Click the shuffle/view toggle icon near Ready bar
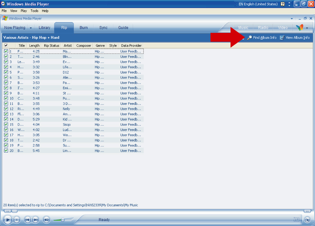 pos(296,220)
